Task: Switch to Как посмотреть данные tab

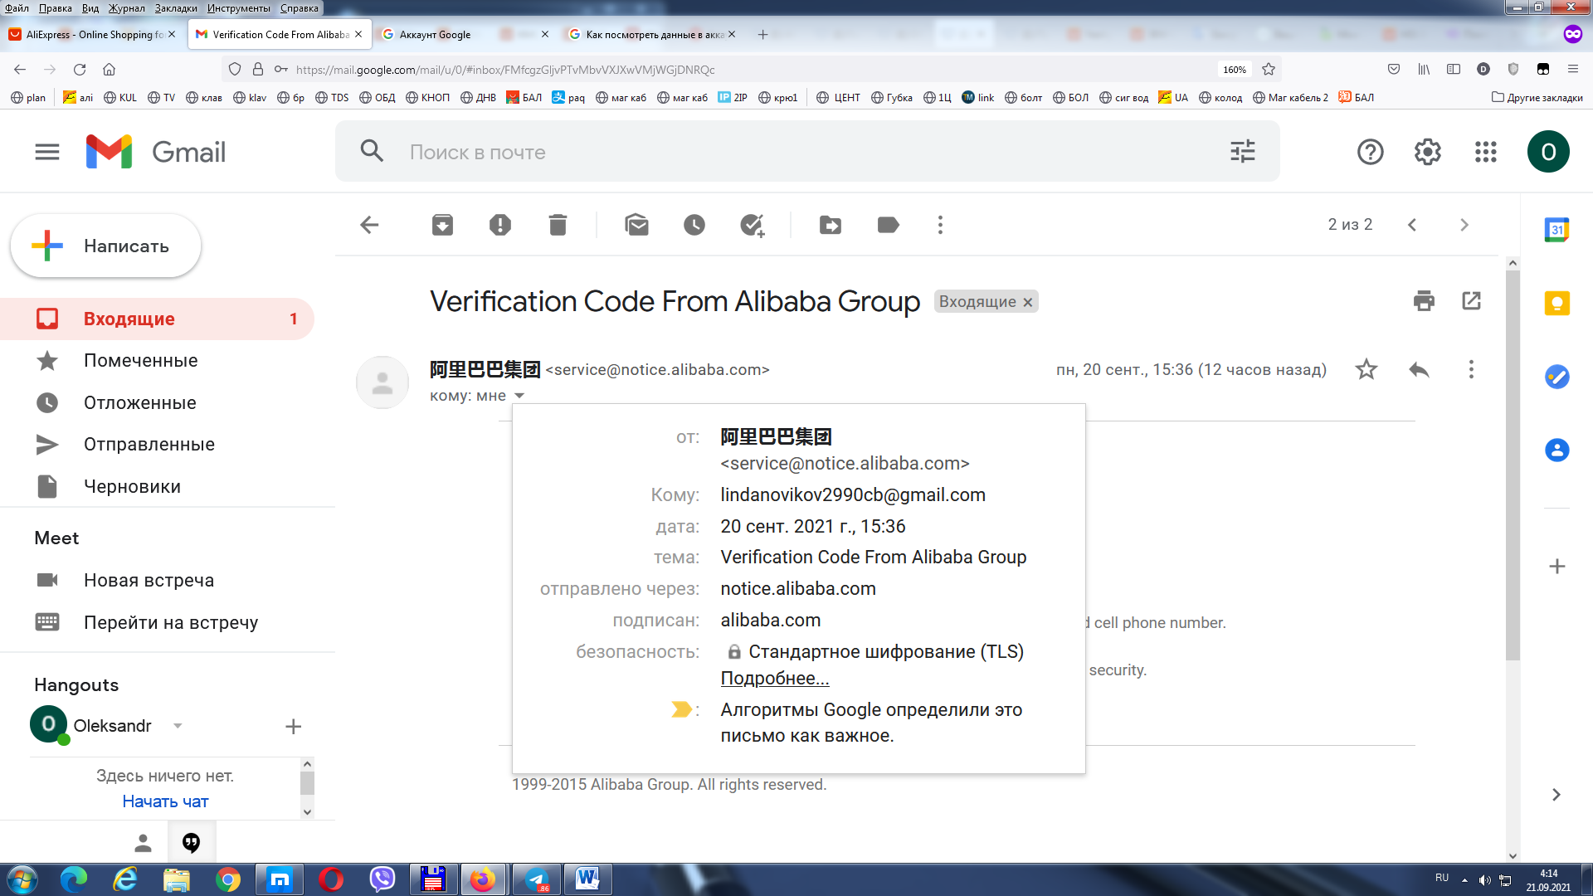Action: click(653, 35)
